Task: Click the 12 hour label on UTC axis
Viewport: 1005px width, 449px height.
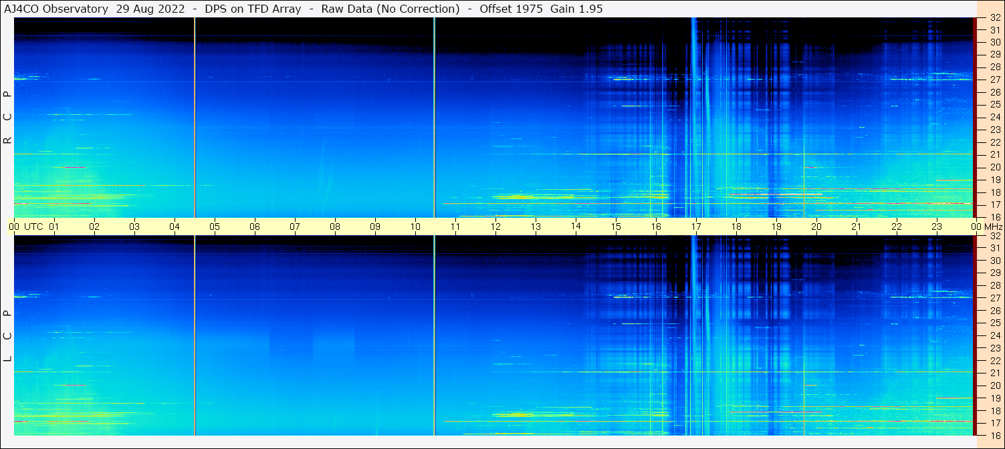Action: (495, 227)
